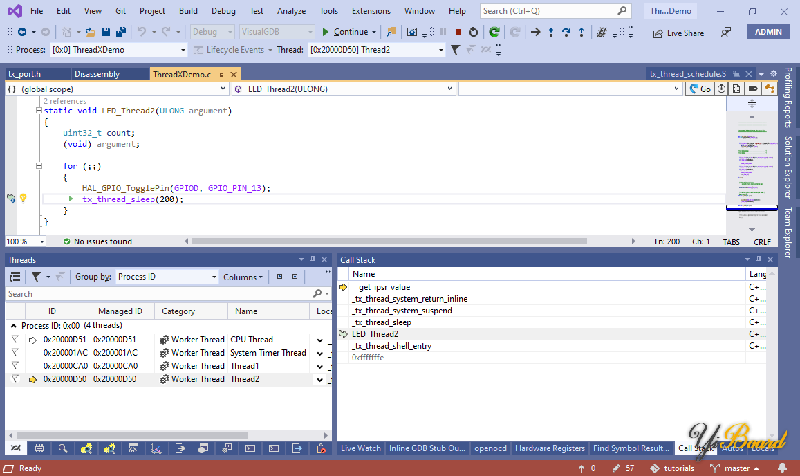Click the Save file floppy icon

(x=106, y=32)
